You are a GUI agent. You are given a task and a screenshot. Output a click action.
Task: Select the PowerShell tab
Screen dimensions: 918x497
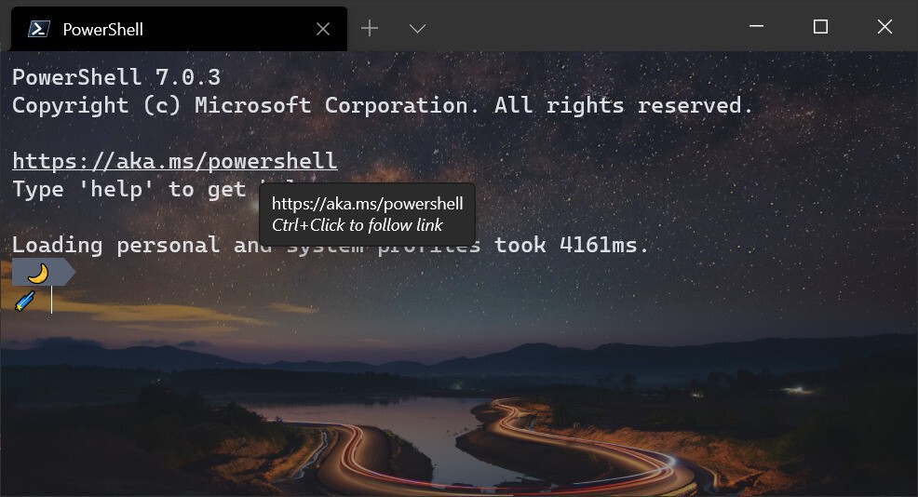[179, 29]
